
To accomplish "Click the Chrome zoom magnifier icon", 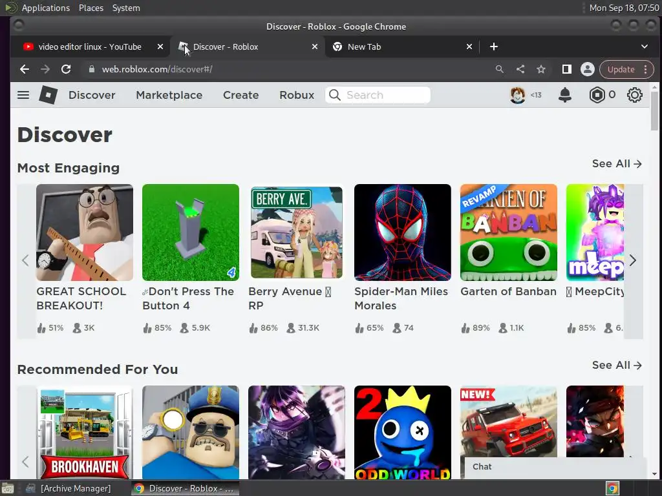I will point(500,69).
